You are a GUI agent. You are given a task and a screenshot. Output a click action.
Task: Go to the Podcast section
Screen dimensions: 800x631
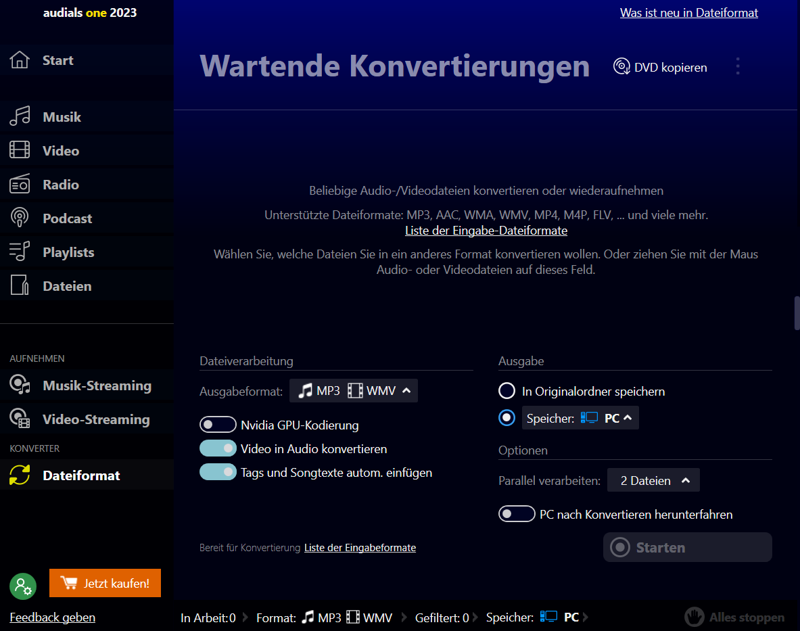87,218
